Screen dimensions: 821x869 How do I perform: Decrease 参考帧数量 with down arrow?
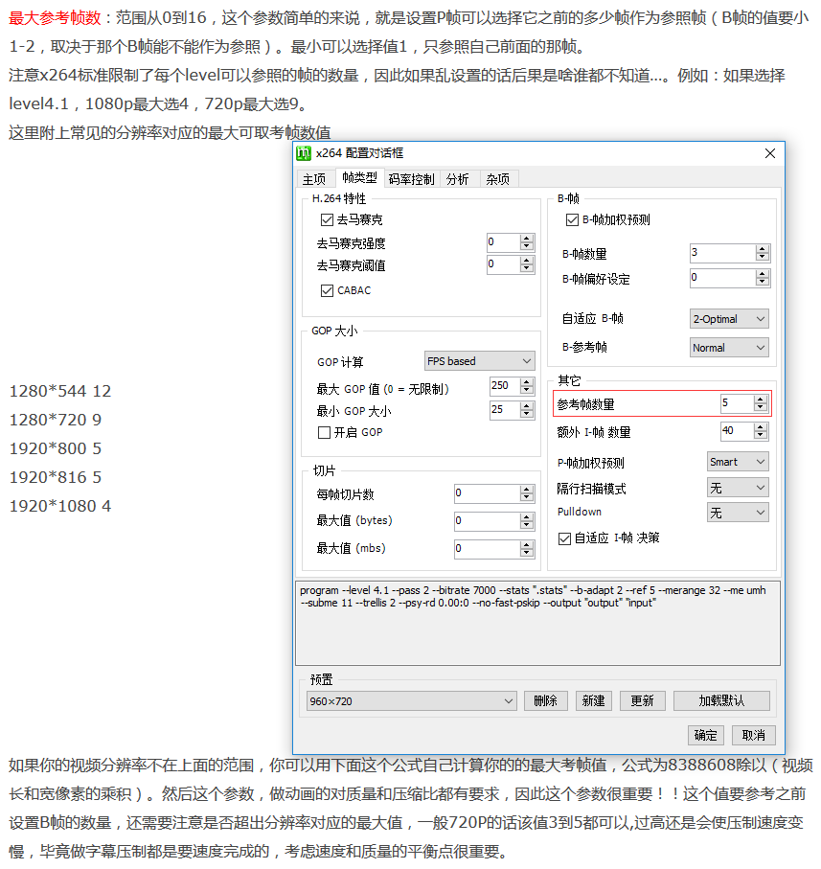point(762,407)
